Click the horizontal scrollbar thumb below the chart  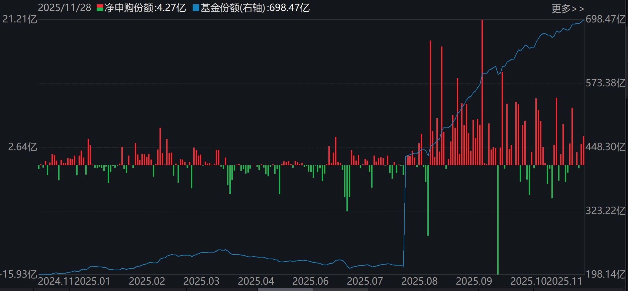pyautogui.click(x=284, y=289)
